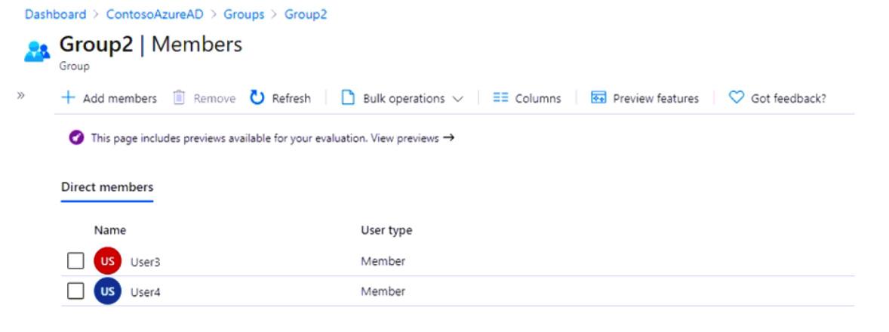
Task: Sort by the Name column header
Action: click(110, 230)
